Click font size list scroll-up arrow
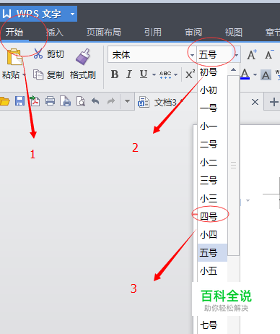This screenshot has width=280, height=334. [x=233, y=70]
